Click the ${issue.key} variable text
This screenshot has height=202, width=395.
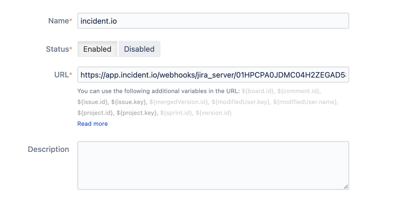(x=129, y=102)
